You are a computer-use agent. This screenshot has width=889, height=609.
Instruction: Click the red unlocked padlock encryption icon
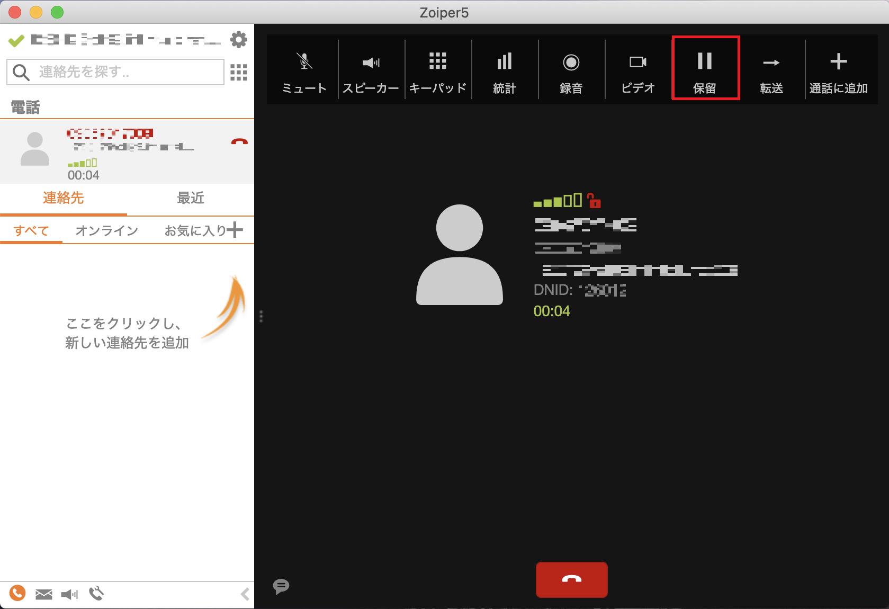click(x=594, y=201)
